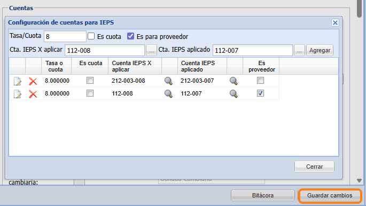Focus the Cta. IEPS X aplicar field
The height and width of the screenshot is (206, 366).
[105, 50]
